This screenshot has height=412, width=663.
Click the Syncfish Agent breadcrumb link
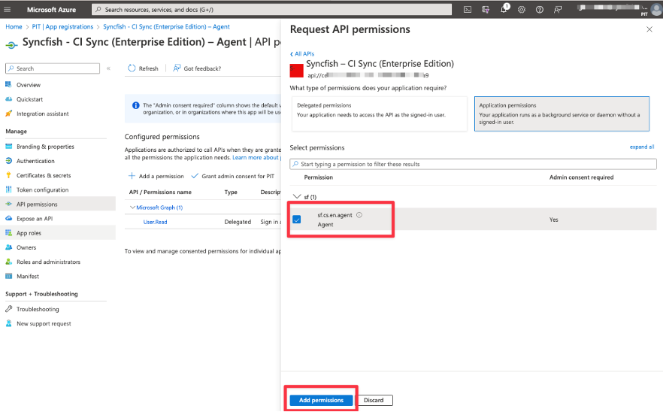[166, 26]
